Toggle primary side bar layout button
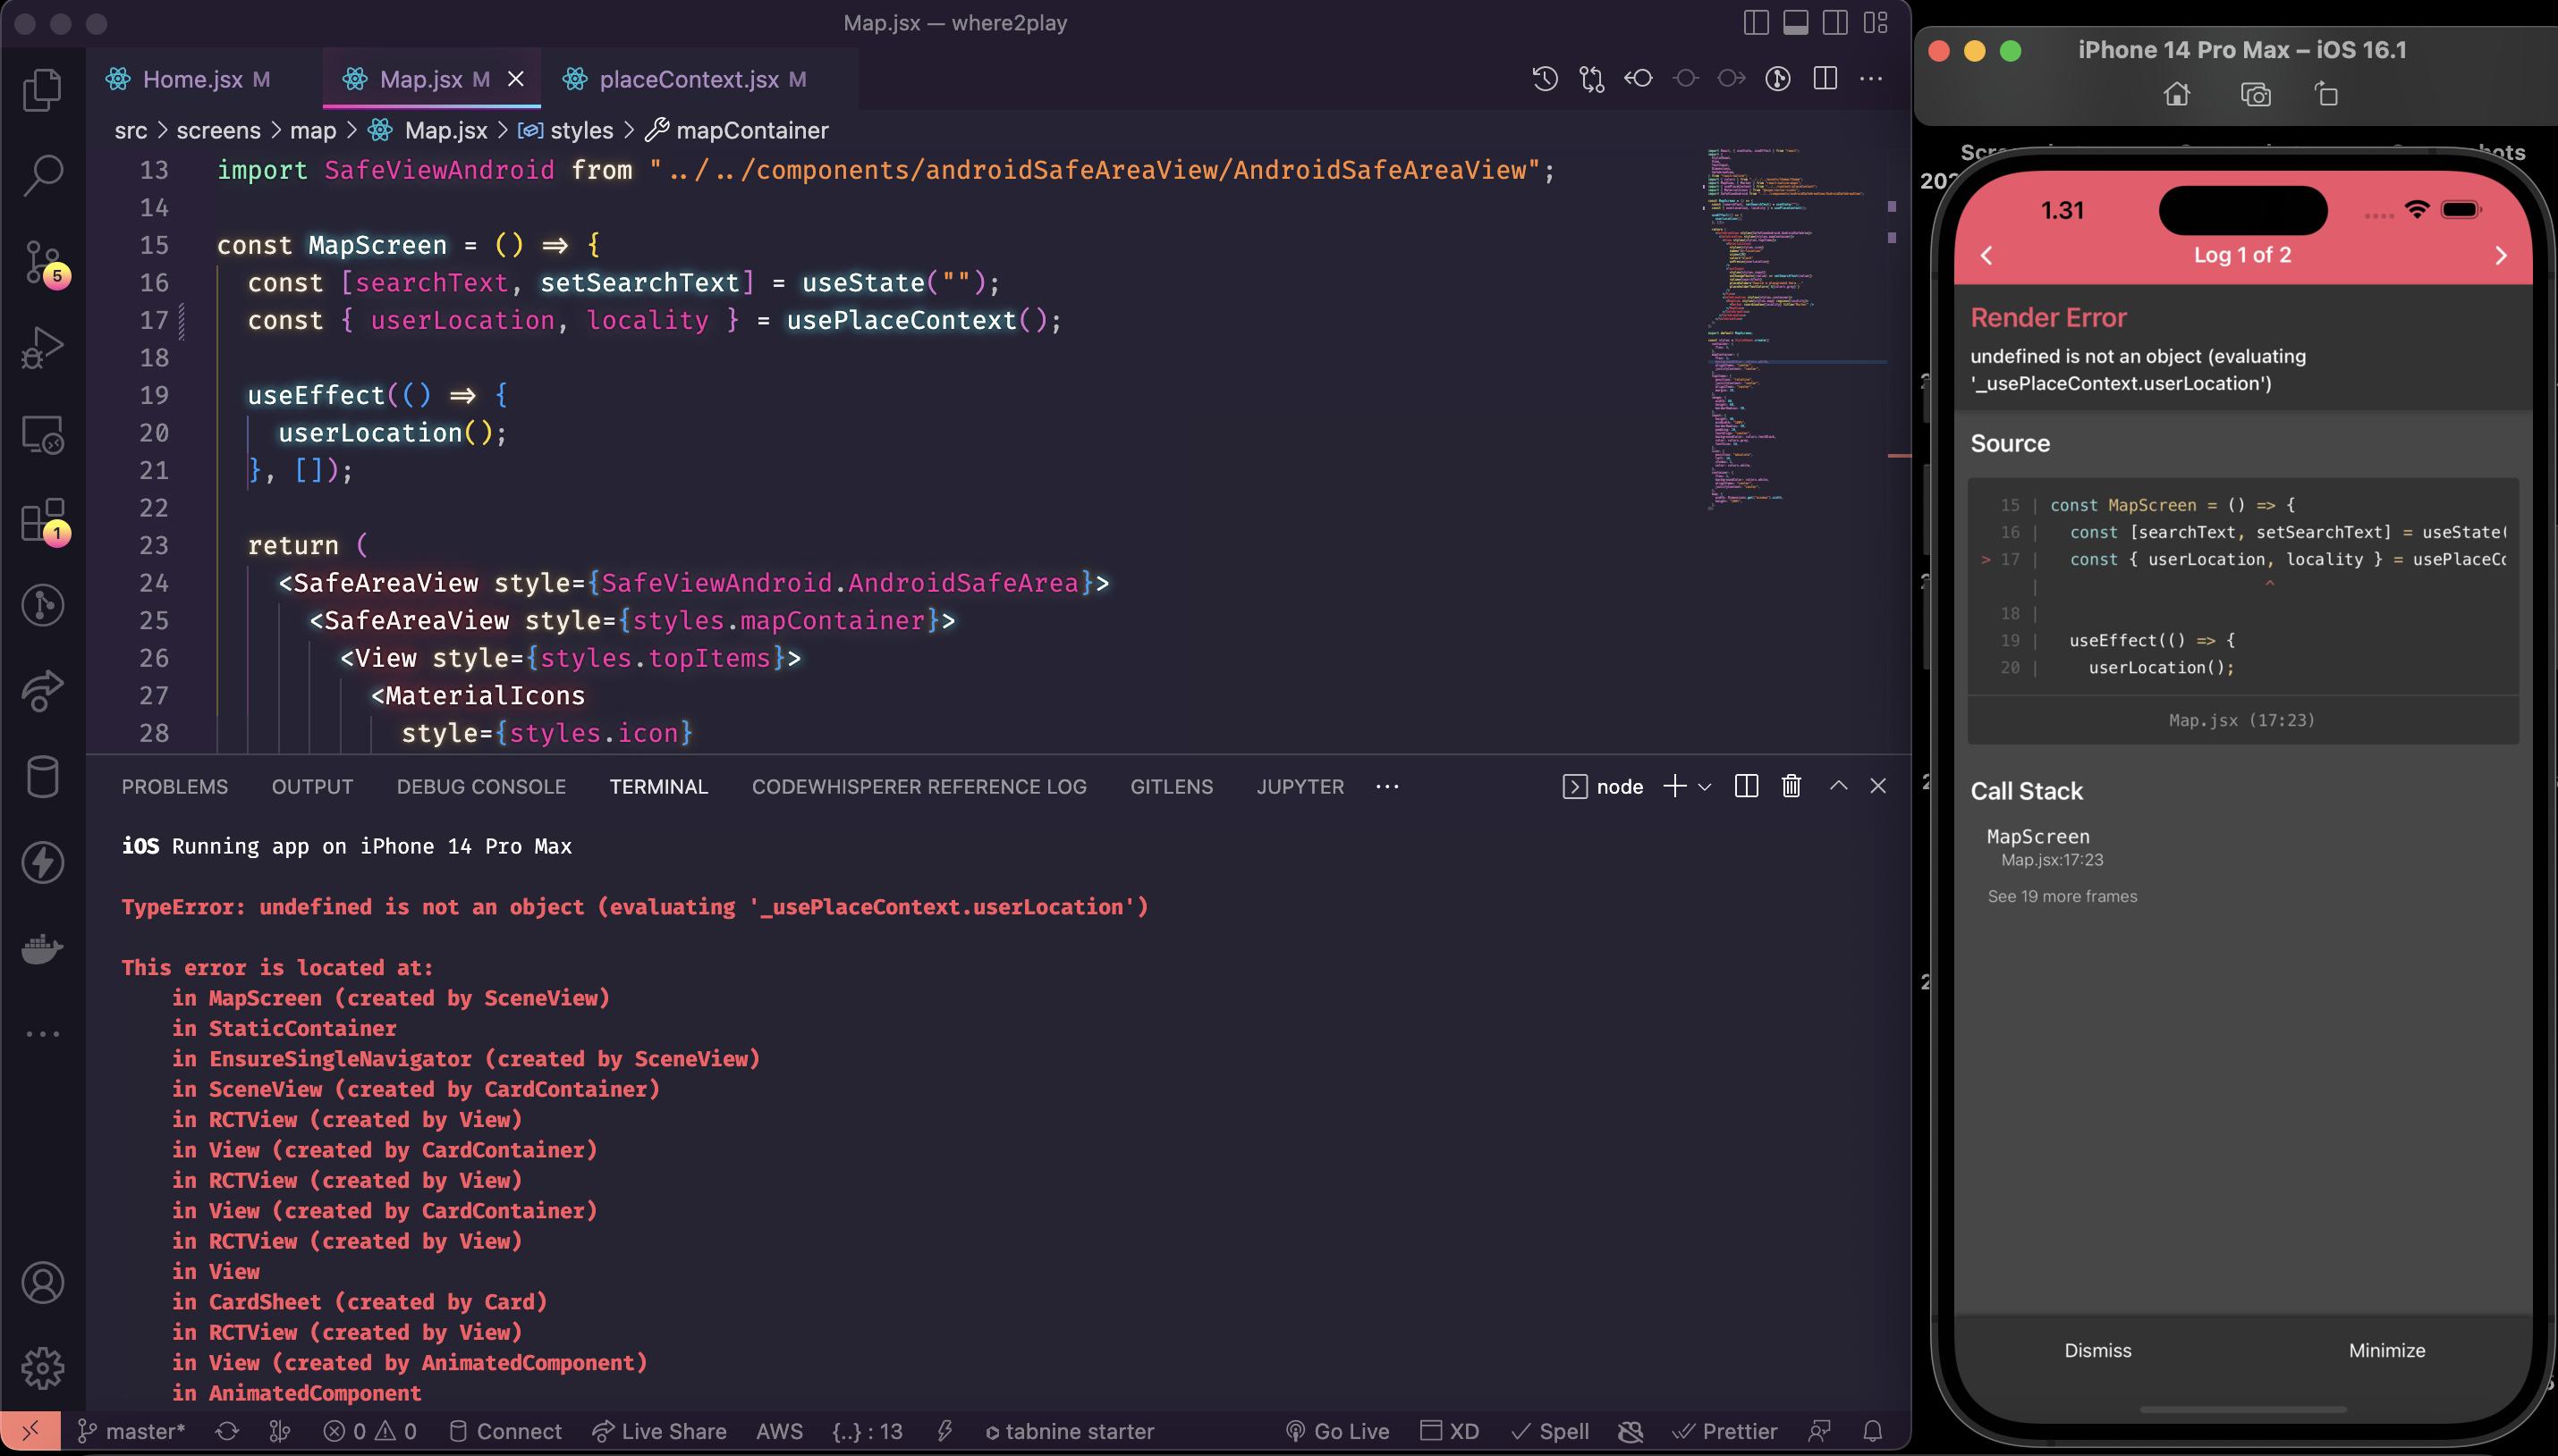This screenshot has width=2558, height=1456. tap(1756, 23)
